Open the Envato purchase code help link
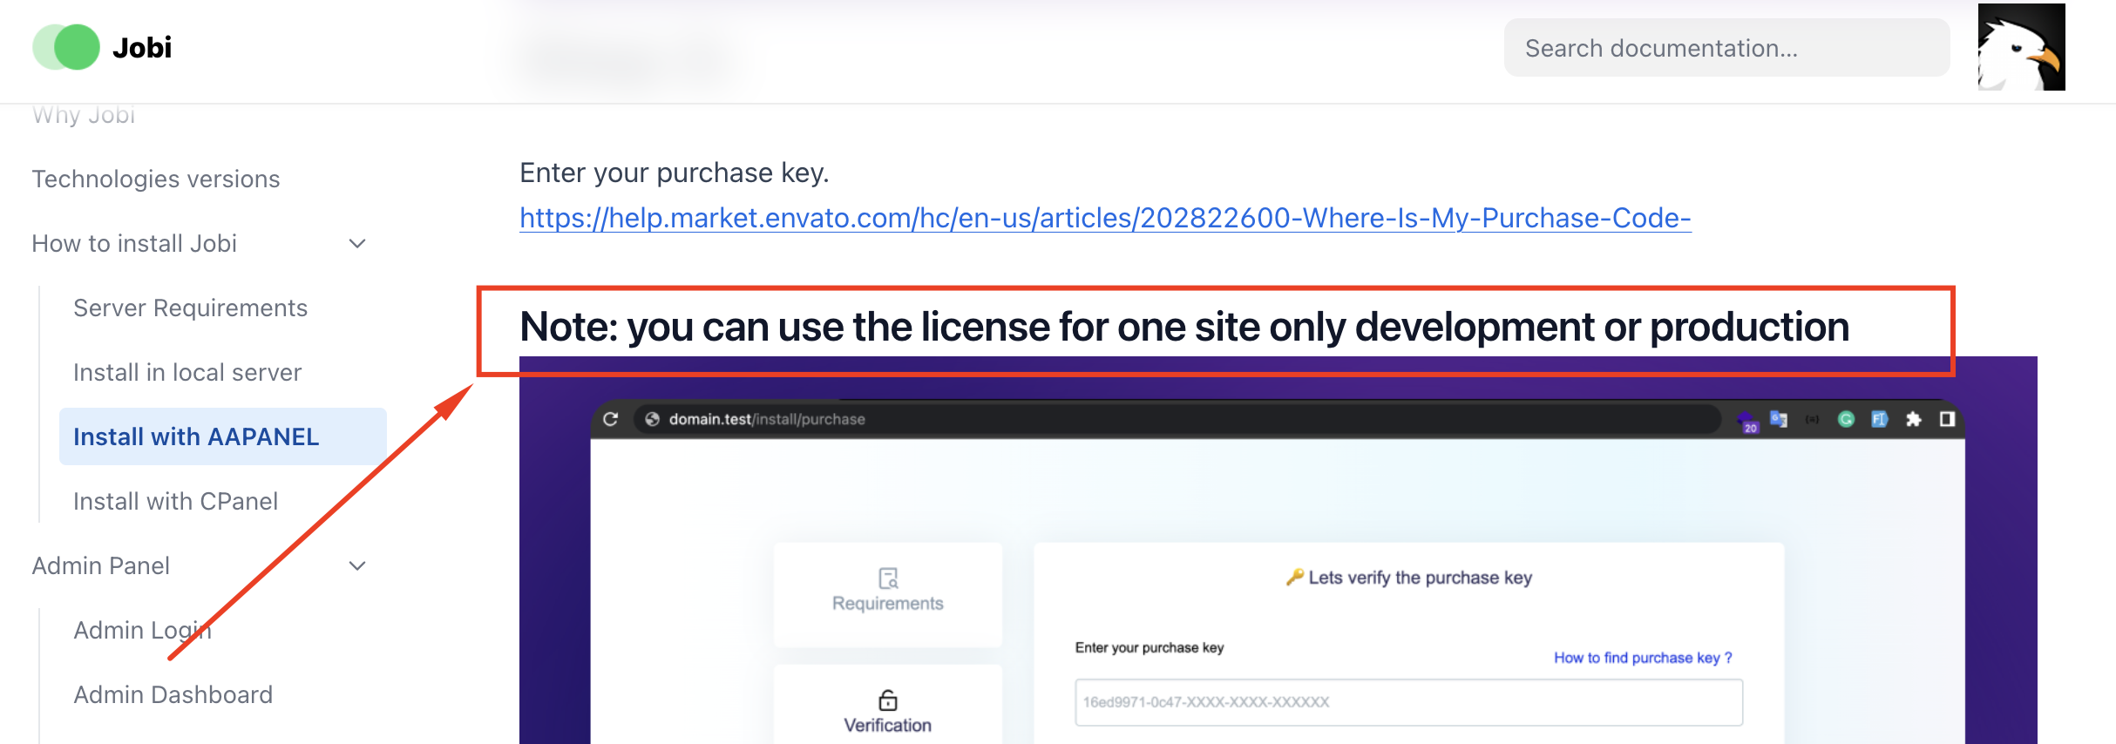This screenshot has height=744, width=2116. point(1105,218)
